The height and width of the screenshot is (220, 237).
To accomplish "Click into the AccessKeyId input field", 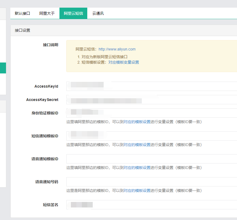I will [x=152, y=86].
